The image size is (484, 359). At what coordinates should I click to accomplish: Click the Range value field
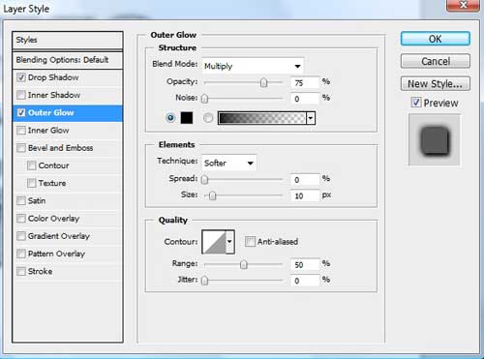(x=305, y=264)
